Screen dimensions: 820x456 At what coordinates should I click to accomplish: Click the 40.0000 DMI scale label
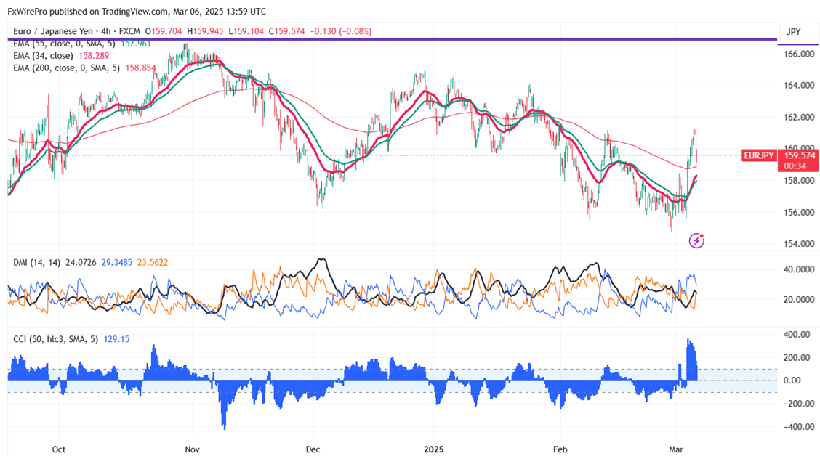coord(799,269)
